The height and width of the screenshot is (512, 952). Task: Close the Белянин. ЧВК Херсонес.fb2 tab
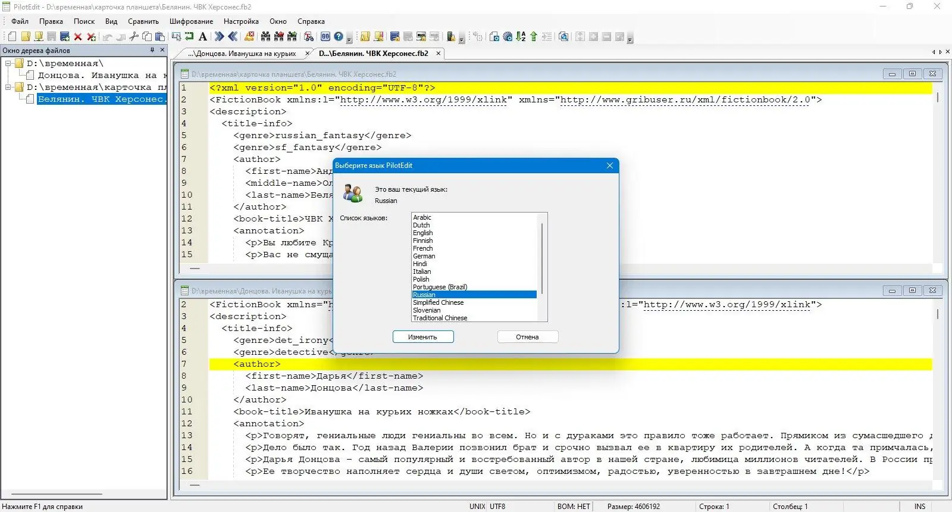(439, 54)
